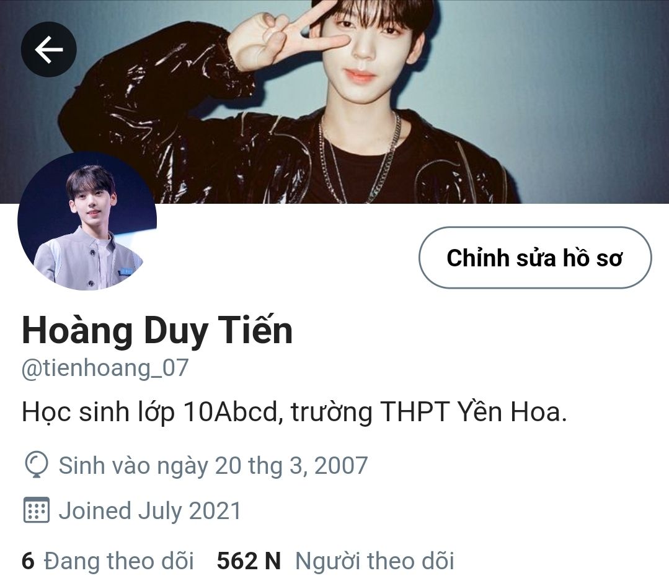Screen dimensions: 669x581
Task: Click the Đang theo dõi label
Action: coord(118,561)
